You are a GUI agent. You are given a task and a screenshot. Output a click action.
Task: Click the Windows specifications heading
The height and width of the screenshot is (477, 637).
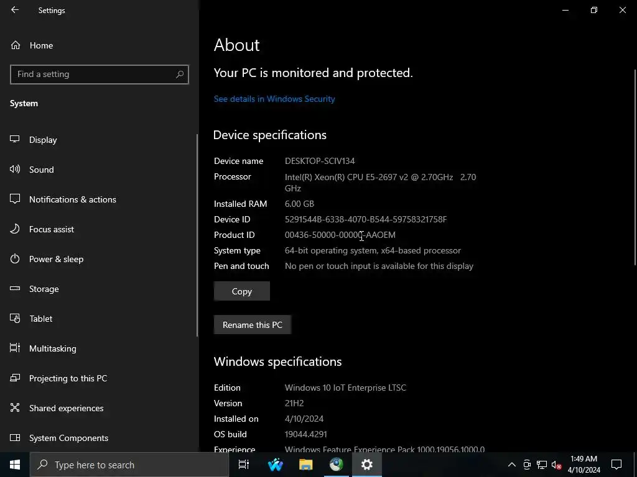277,361
